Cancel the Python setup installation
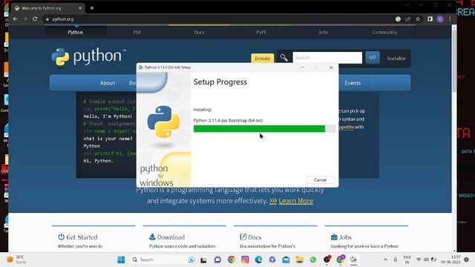 [x=320, y=179]
